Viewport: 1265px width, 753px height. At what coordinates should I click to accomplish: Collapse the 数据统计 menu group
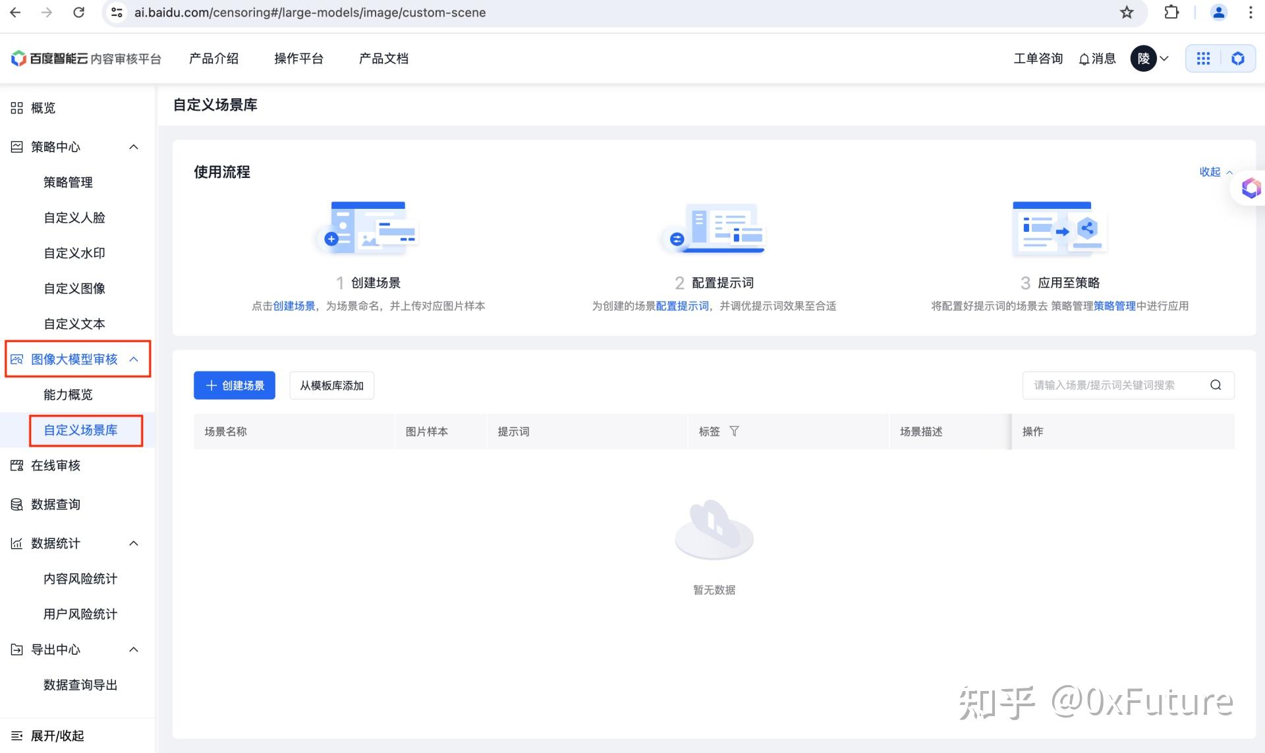134,544
